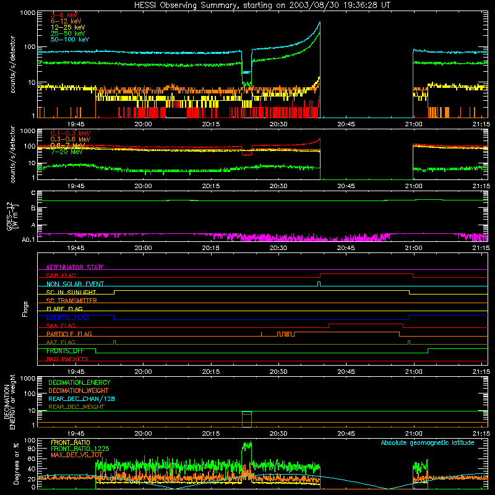Select the 12-25 keV legend entry

click(68, 27)
